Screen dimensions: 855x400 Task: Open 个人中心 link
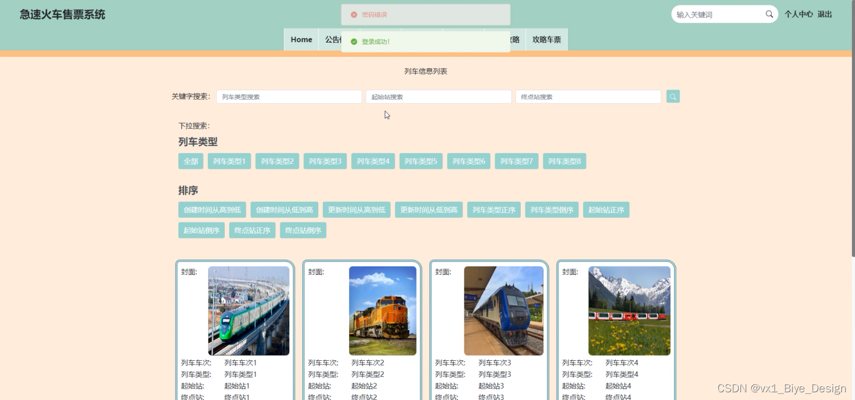click(x=799, y=14)
